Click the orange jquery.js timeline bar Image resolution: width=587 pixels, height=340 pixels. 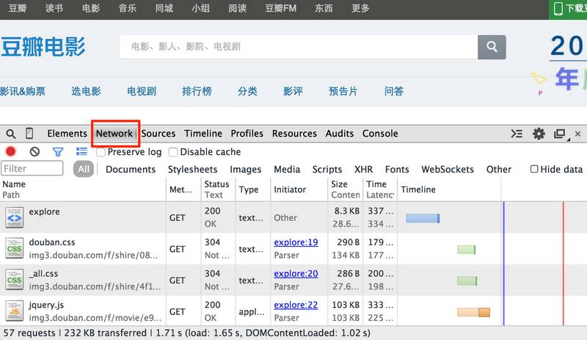[473, 312]
